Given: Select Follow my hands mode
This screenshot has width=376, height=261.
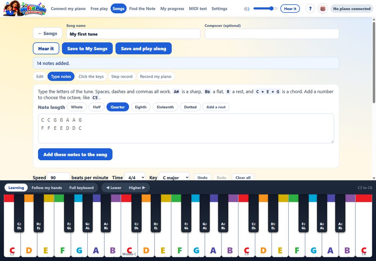Looking at the screenshot, I should 47,188.
